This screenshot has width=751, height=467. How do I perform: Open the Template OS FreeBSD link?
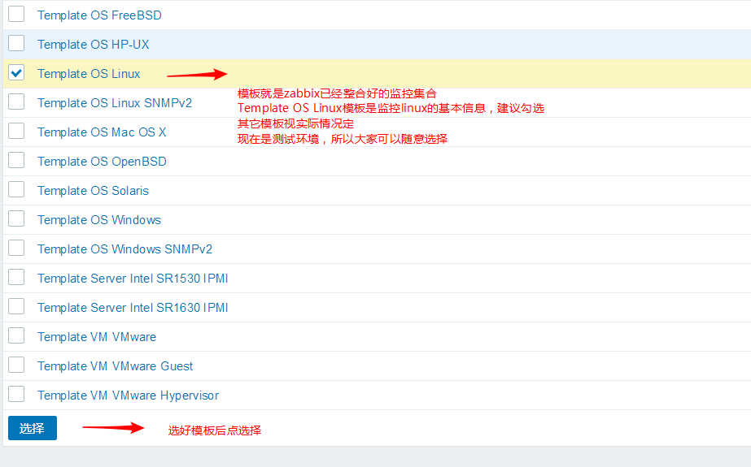99,15
